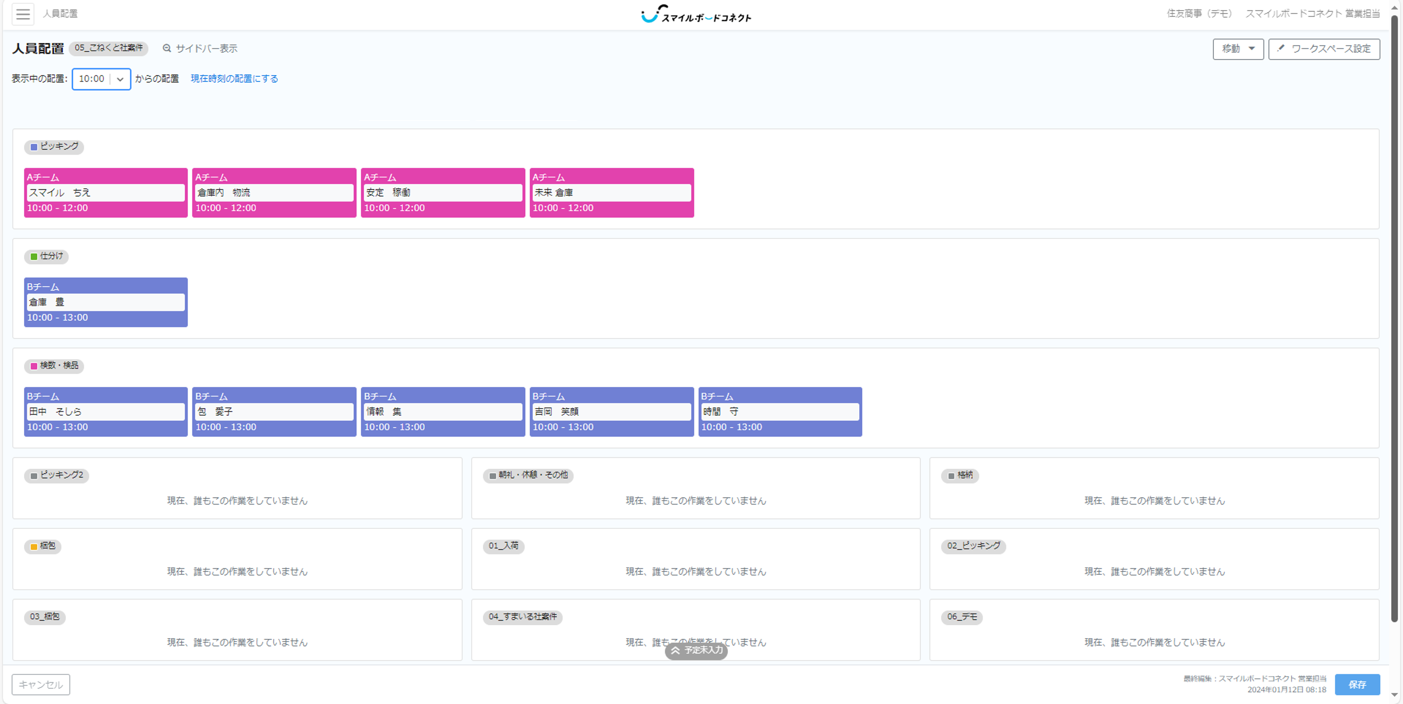Expand the 予定未入力 chevron panel
Image resolution: width=1403 pixels, height=704 pixels.
695,650
